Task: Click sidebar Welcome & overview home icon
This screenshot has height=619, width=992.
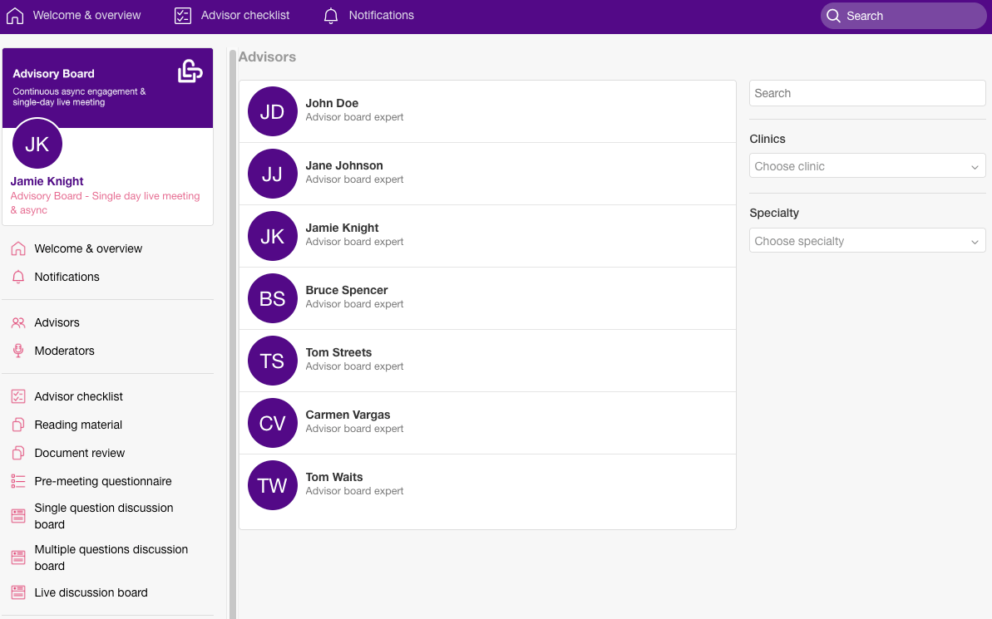Action: point(18,248)
